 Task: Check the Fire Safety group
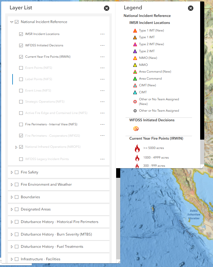coord(17,172)
